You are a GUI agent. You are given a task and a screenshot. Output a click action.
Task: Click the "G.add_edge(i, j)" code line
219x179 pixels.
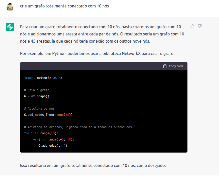pyautogui.click(x=53, y=146)
